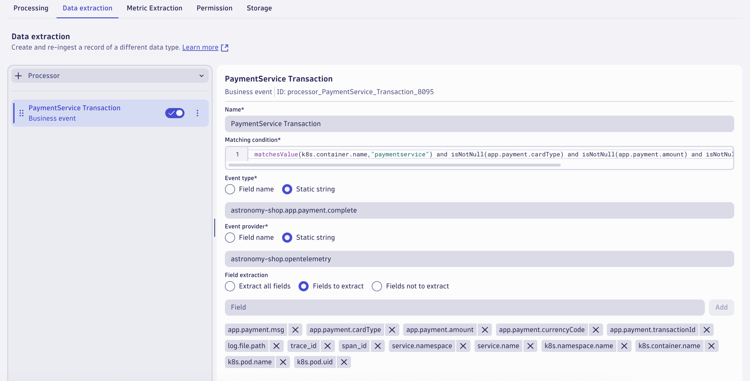Click the event provider value field
This screenshot has height=381, width=750.
(x=479, y=259)
